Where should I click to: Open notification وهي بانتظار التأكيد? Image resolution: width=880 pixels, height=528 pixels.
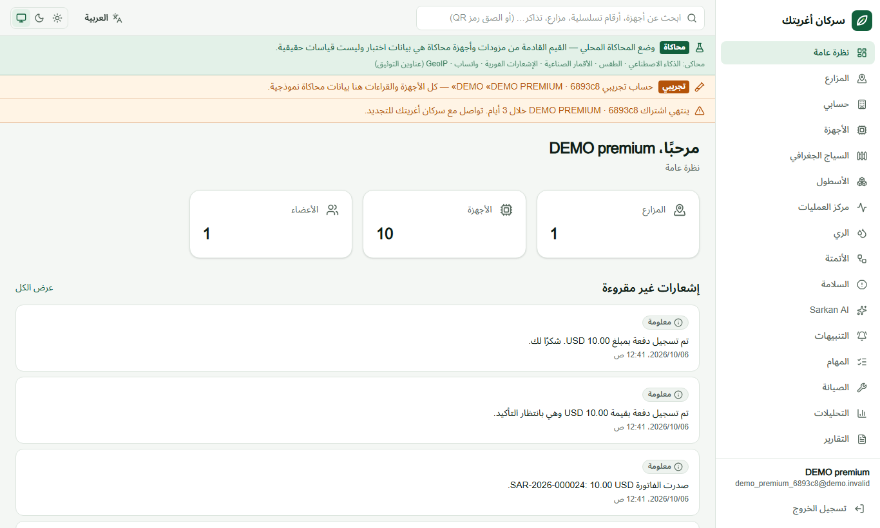click(358, 410)
